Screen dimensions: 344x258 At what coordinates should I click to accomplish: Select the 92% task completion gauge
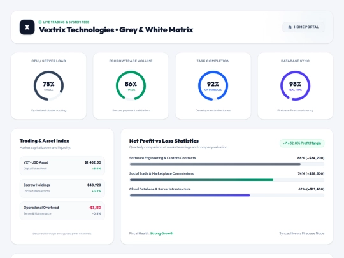point(213,85)
